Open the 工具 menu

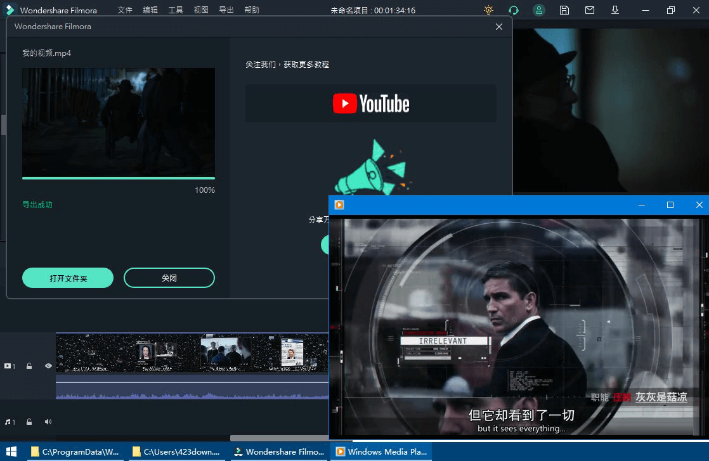coord(176,10)
